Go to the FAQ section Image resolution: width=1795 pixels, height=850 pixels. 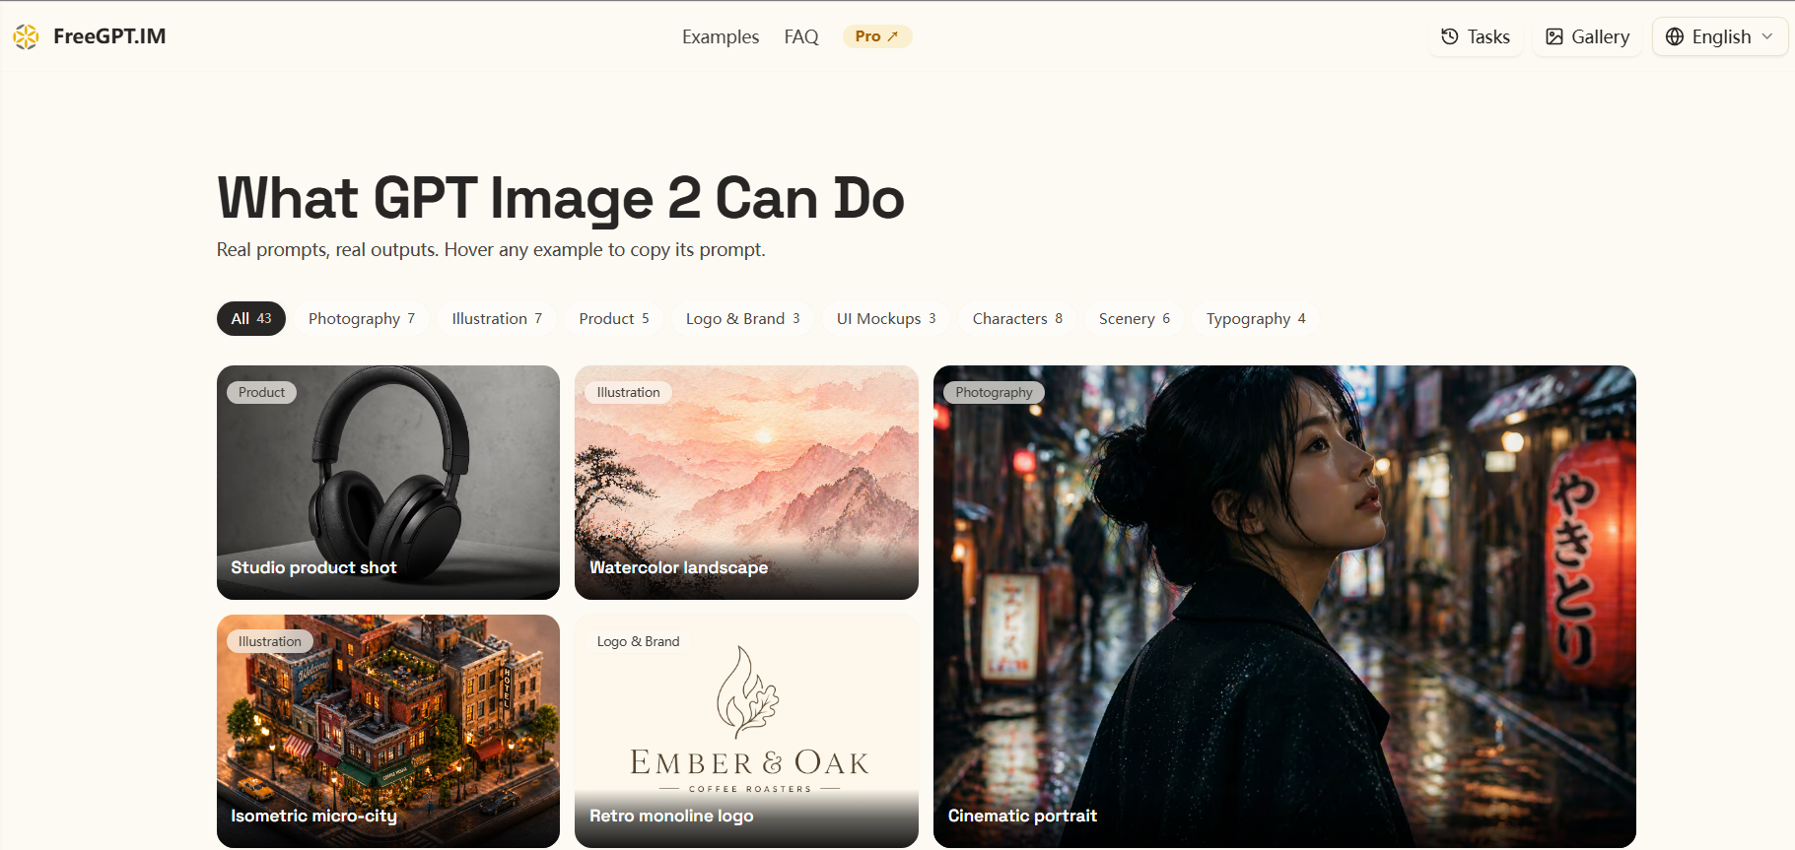point(801,36)
